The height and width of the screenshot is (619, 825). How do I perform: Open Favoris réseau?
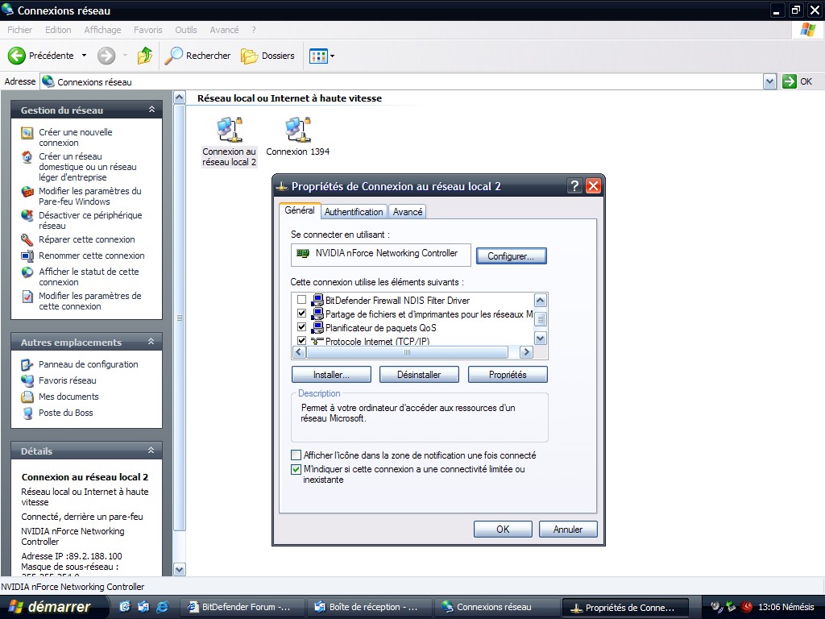[68, 380]
